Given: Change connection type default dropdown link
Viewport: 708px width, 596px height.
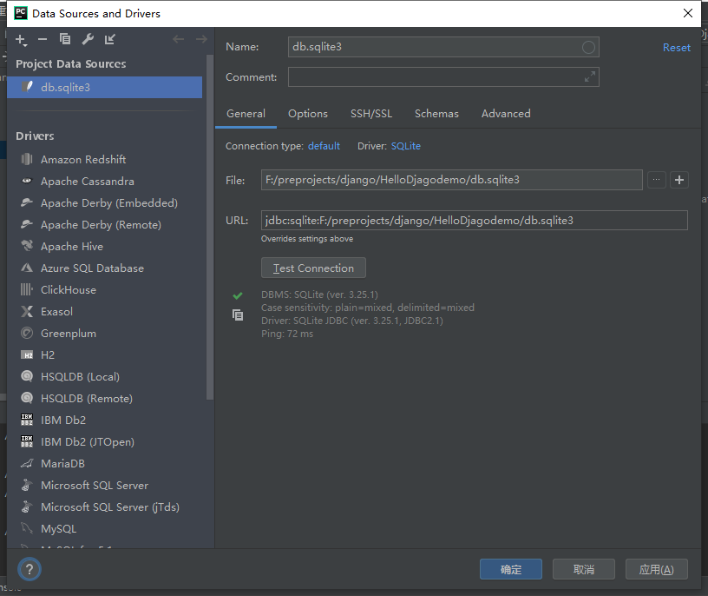Looking at the screenshot, I should [x=324, y=146].
